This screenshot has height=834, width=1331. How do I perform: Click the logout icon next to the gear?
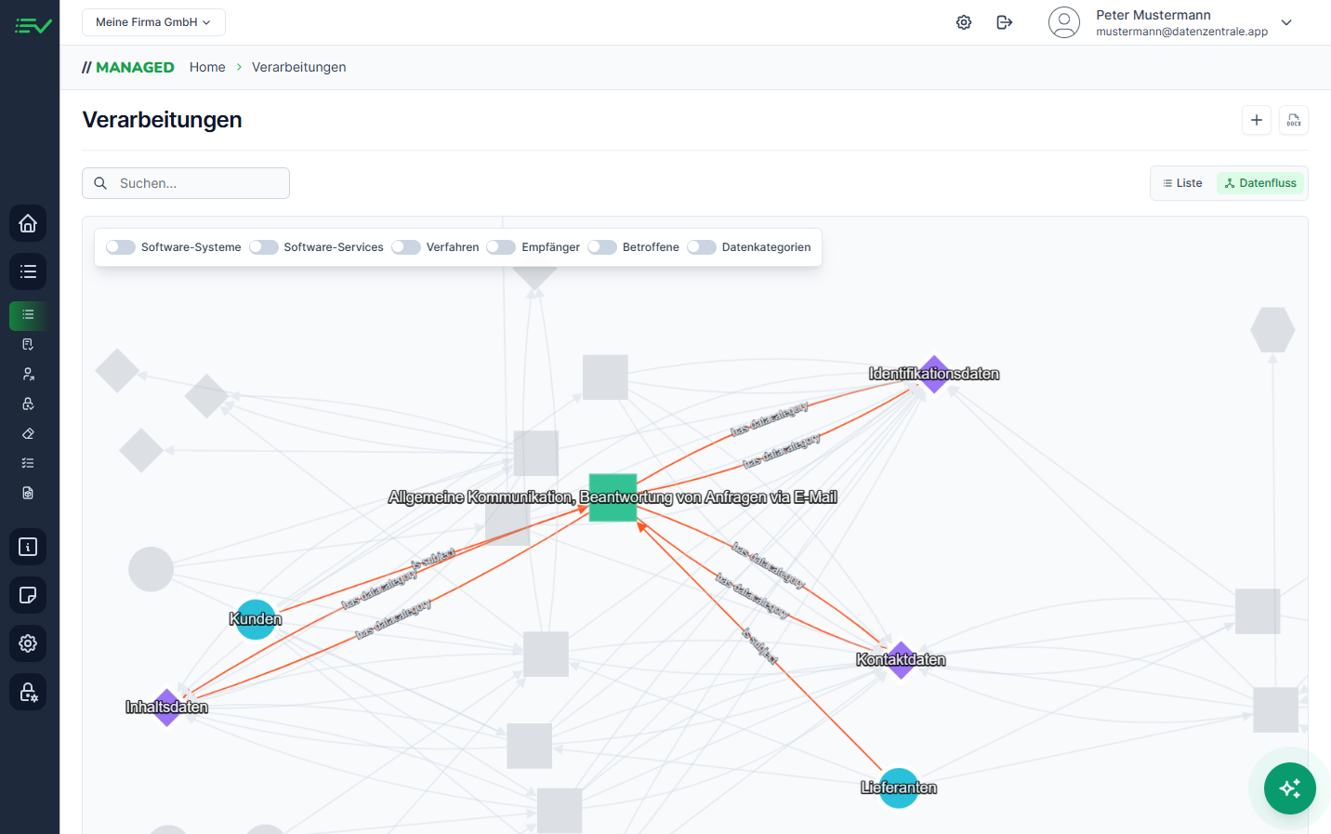tap(1005, 21)
